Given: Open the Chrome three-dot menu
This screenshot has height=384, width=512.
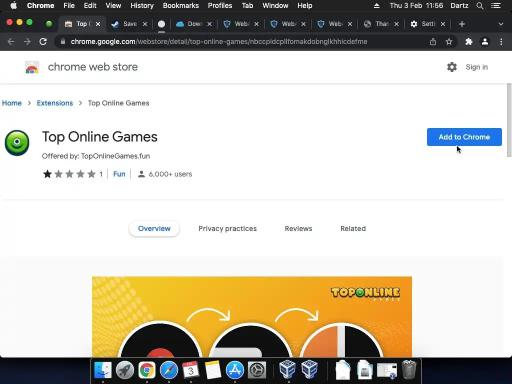Looking at the screenshot, I should (501, 41).
